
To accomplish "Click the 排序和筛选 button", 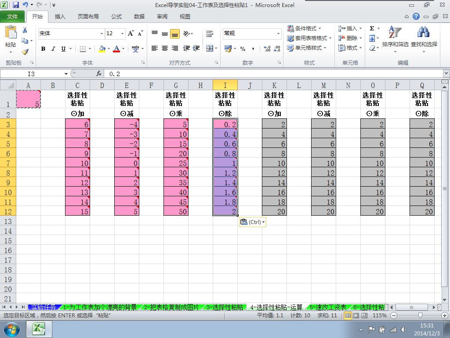I will click(395, 39).
